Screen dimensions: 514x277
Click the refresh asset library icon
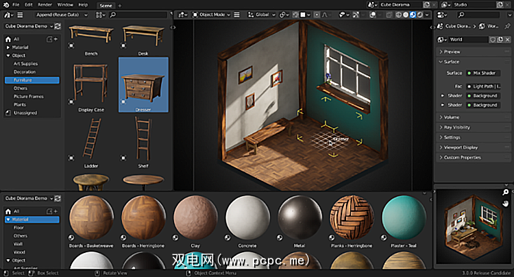58,26
